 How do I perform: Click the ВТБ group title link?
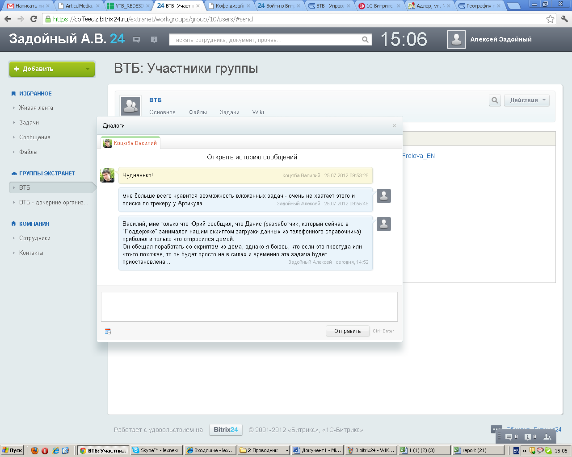[x=156, y=100]
